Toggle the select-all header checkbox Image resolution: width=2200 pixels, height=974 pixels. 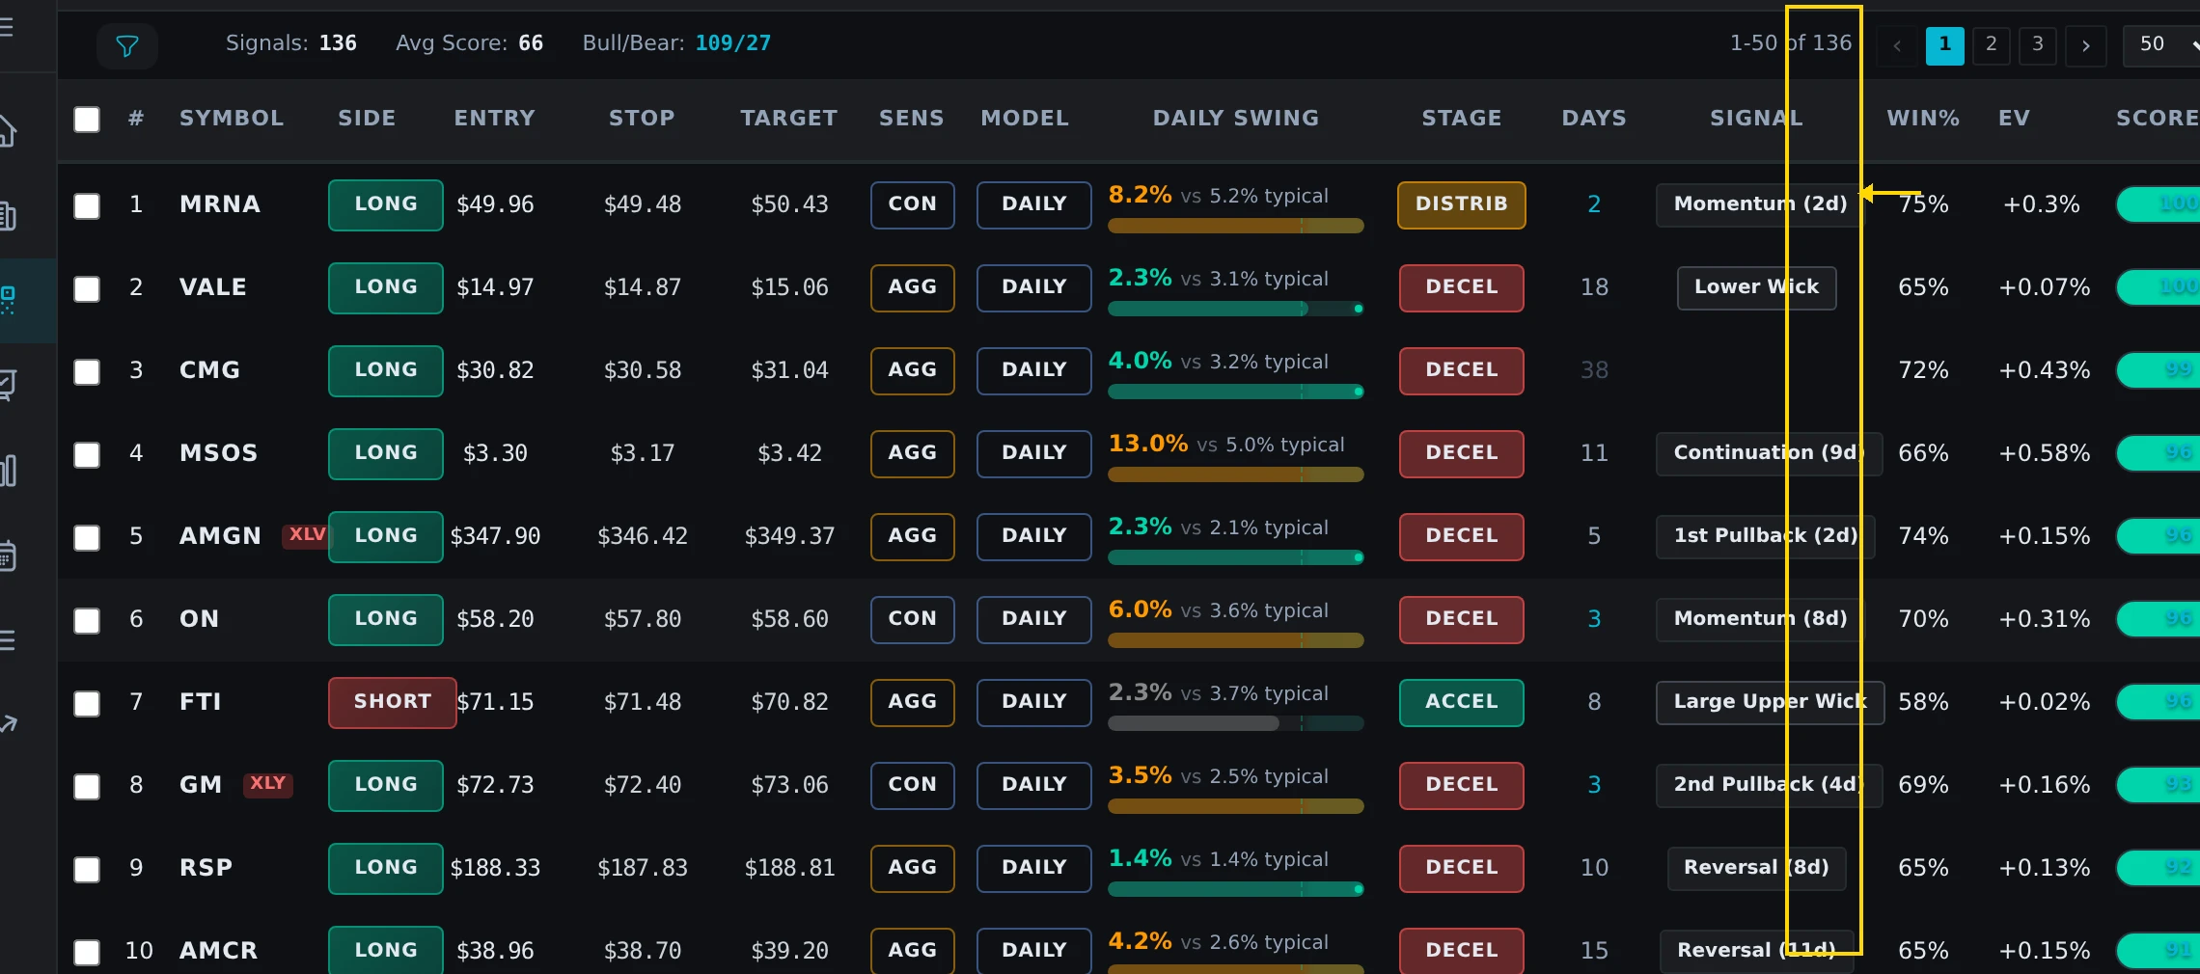point(87,120)
